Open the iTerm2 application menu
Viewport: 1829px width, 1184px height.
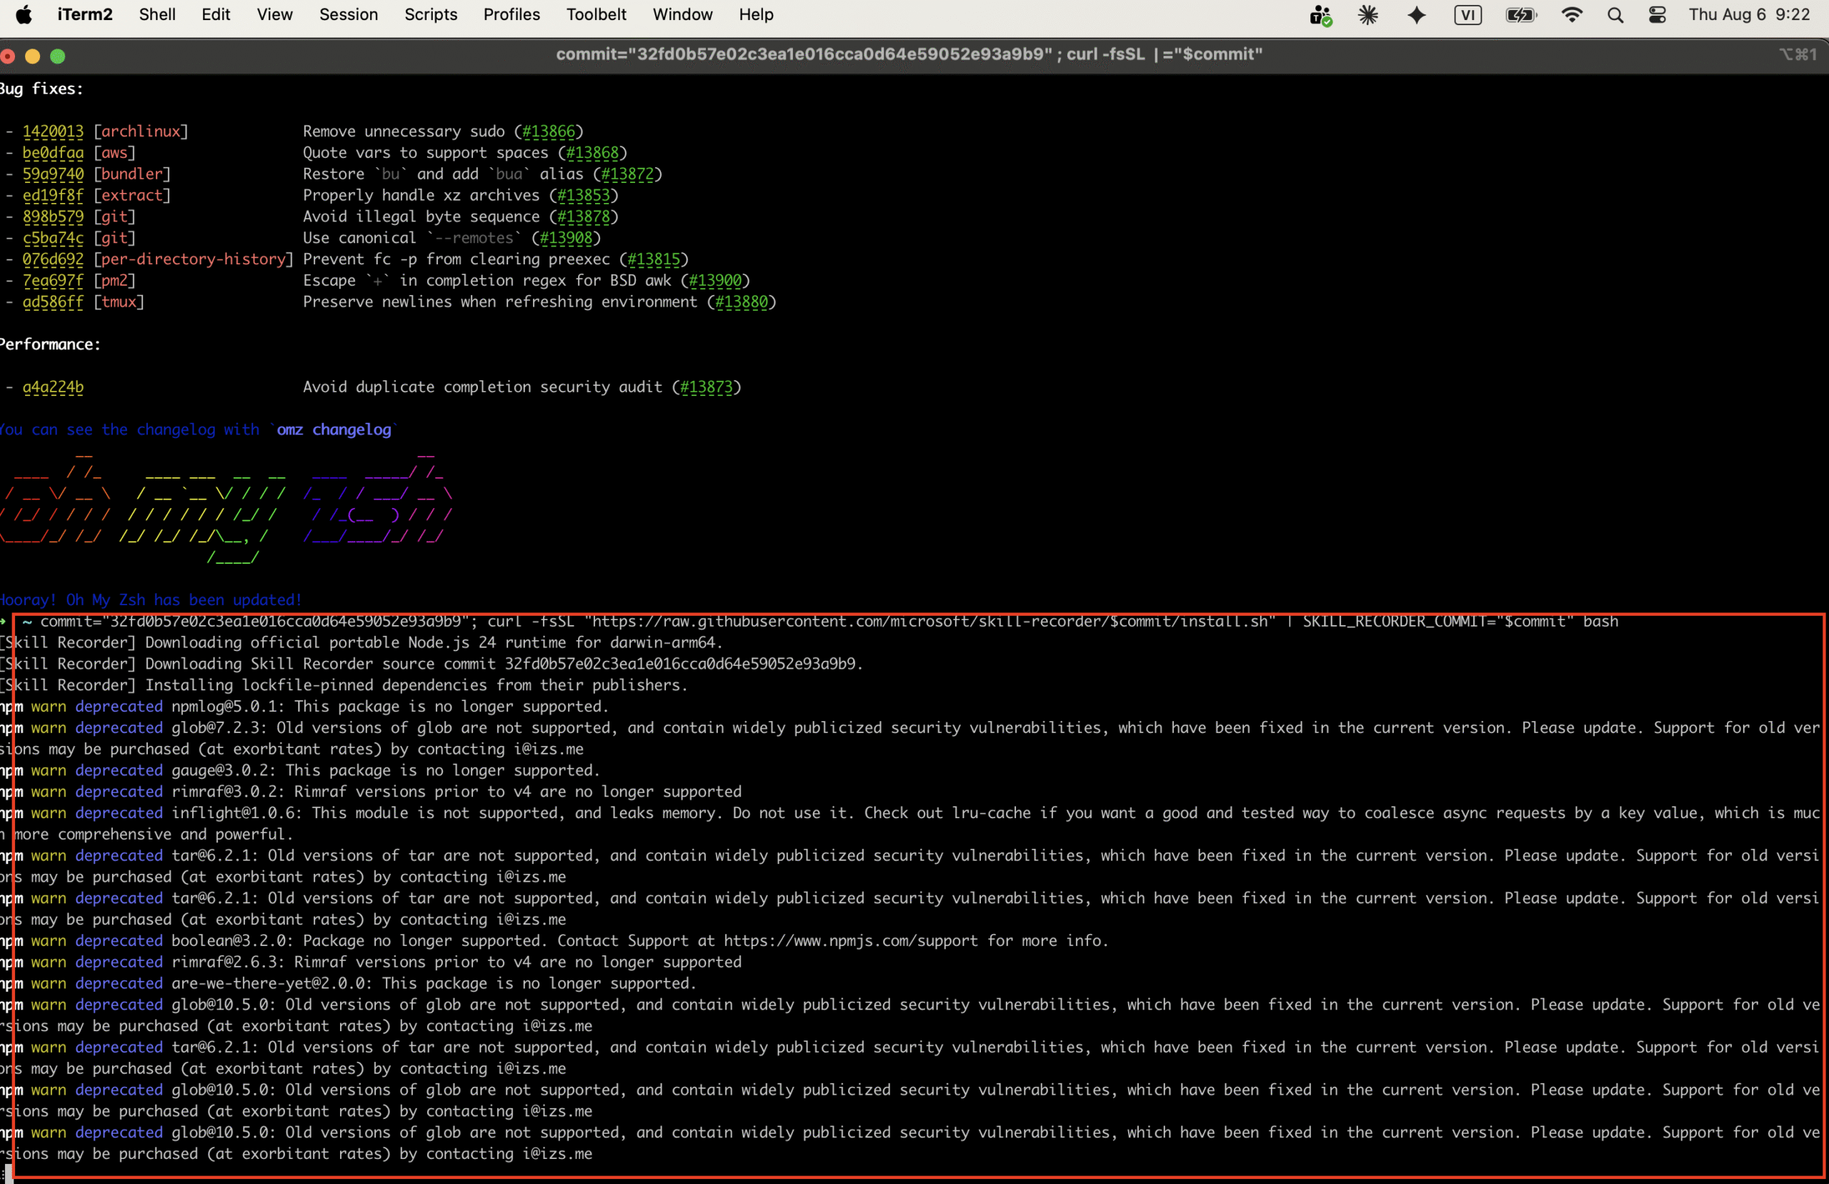84,14
